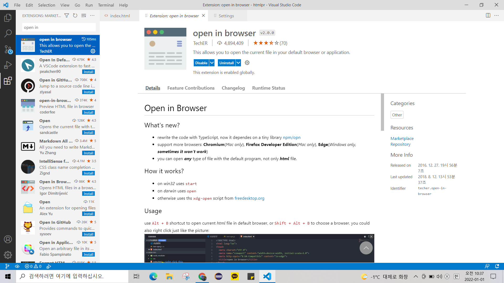504x283 pixels.
Task: Click the npm/opn link
Action: [292, 138]
